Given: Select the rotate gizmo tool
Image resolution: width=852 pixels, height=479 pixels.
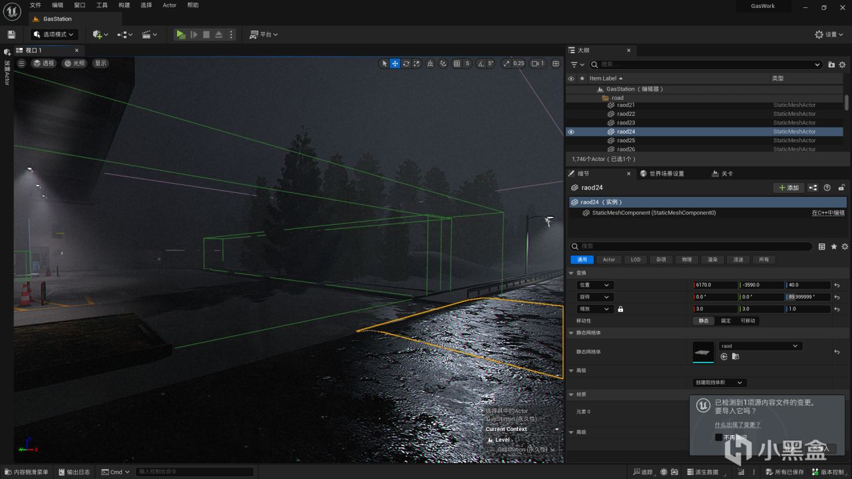Looking at the screenshot, I should 406,64.
